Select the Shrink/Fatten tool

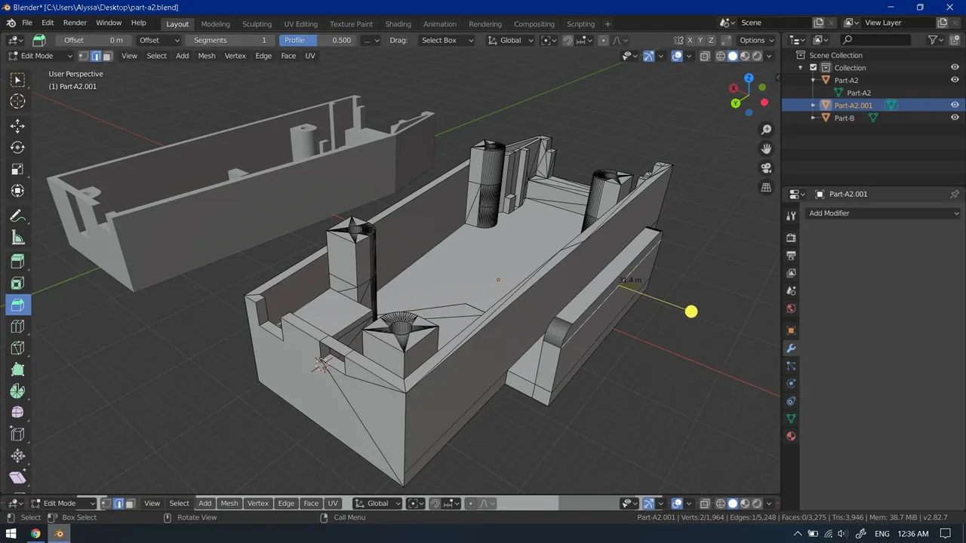point(18,456)
